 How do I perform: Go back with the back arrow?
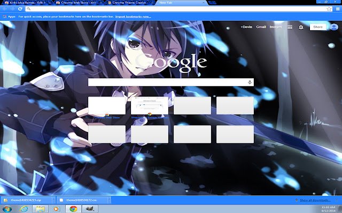(x=5, y=9)
